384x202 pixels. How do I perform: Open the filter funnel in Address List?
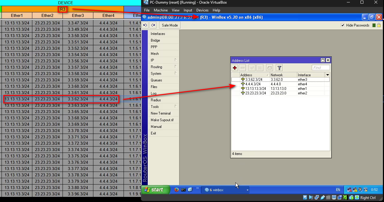279,68
